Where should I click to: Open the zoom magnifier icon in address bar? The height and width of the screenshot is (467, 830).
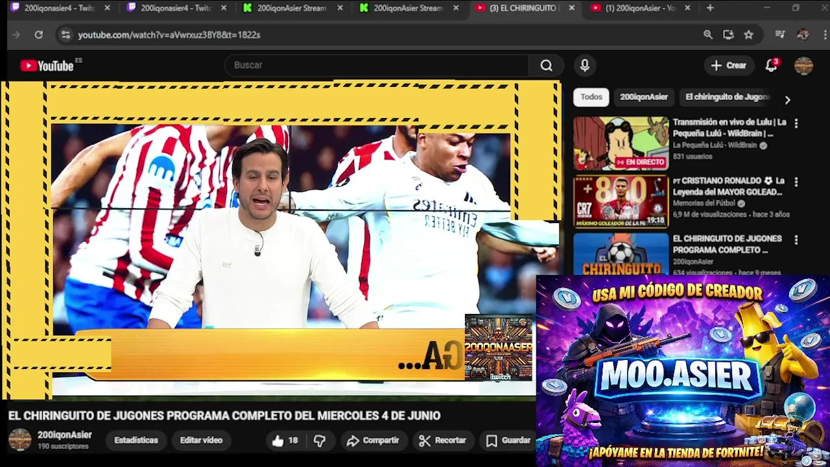tap(708, 35)
